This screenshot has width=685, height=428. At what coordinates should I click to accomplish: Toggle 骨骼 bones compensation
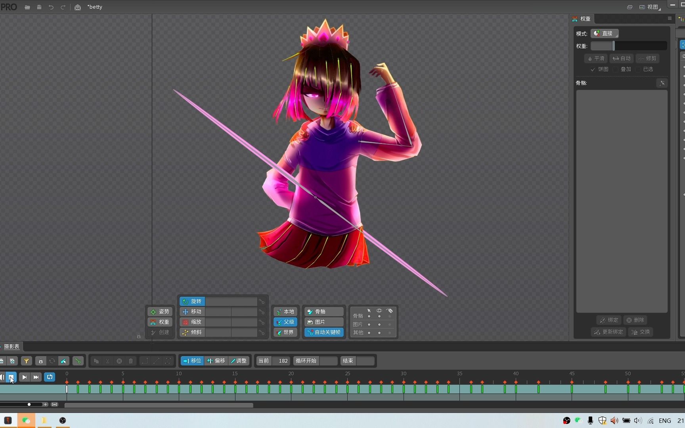[x=324, y=311]
